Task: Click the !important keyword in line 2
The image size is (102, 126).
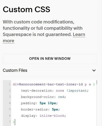Action: (77, 91)
